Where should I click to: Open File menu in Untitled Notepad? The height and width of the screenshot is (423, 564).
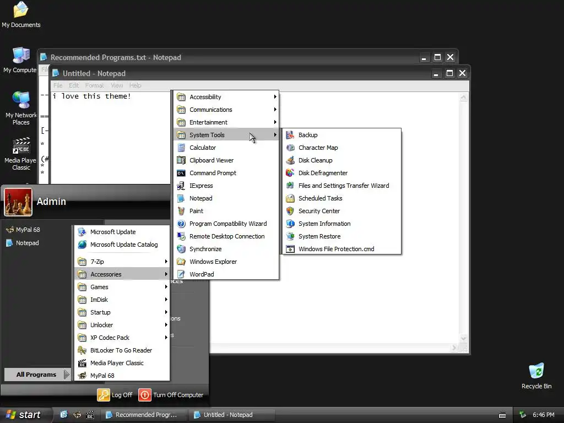click(58, 85)
